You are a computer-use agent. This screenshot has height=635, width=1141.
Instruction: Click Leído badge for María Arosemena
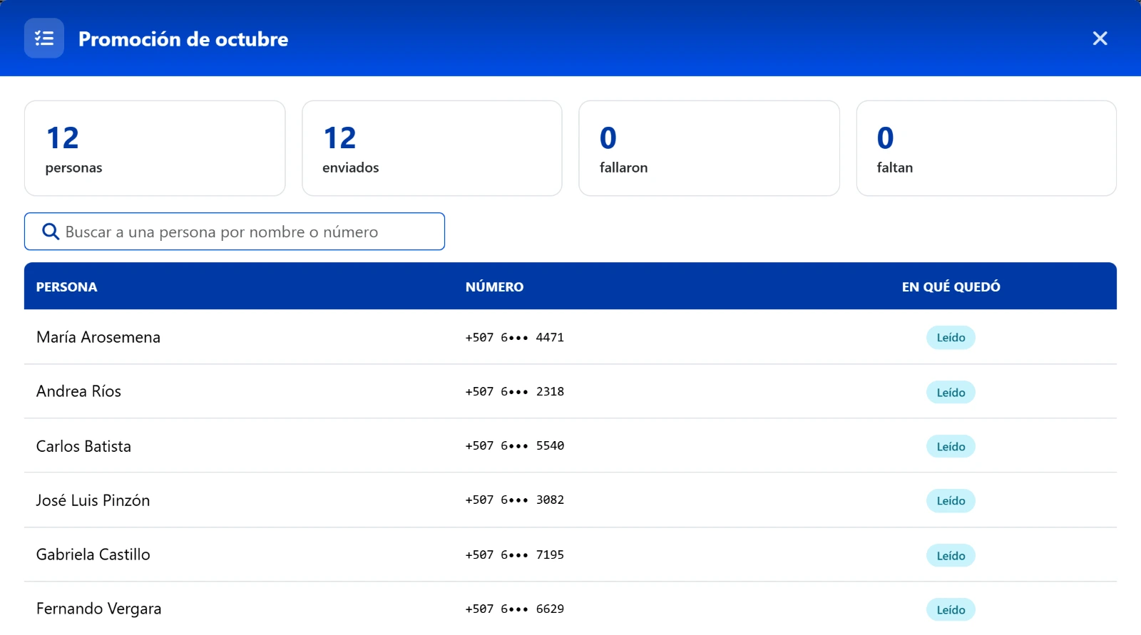tap(951, 338)
